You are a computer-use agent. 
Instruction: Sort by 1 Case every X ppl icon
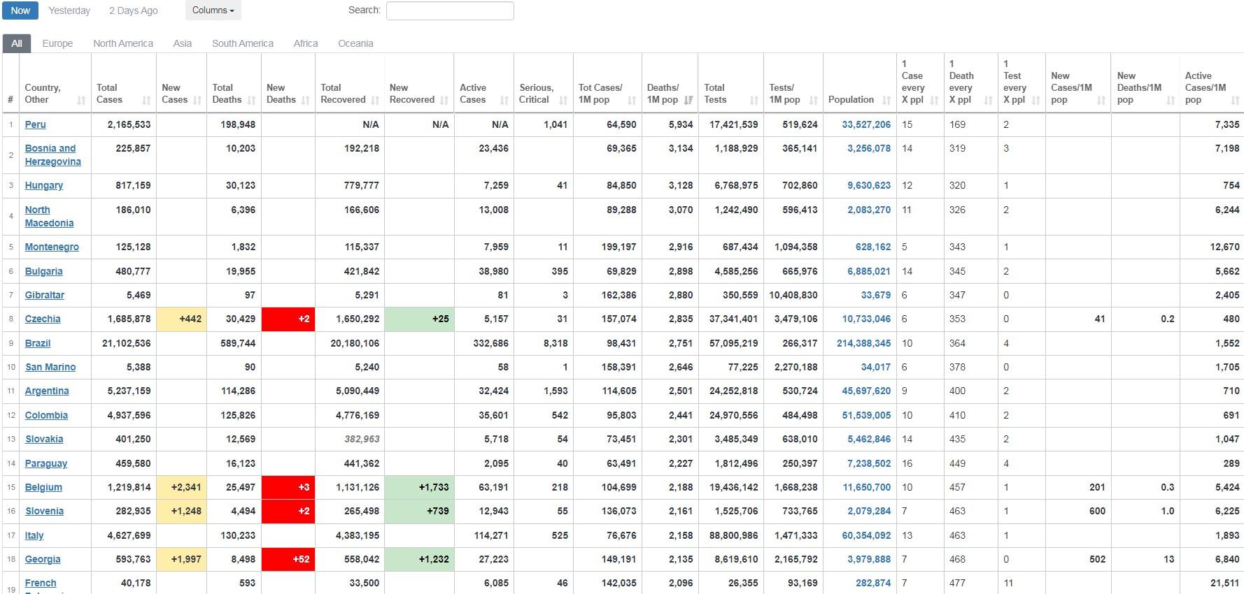coord(934,101)
